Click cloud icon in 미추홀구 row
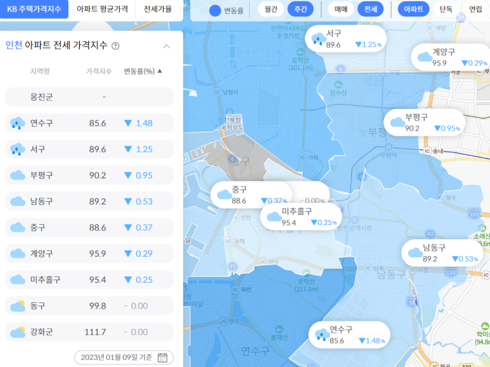The width and height of the screenshot is (490, 367). (18, 280)
